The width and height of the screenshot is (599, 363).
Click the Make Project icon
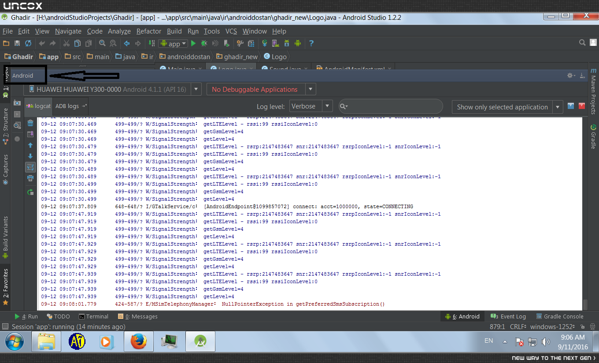[152, 43]
